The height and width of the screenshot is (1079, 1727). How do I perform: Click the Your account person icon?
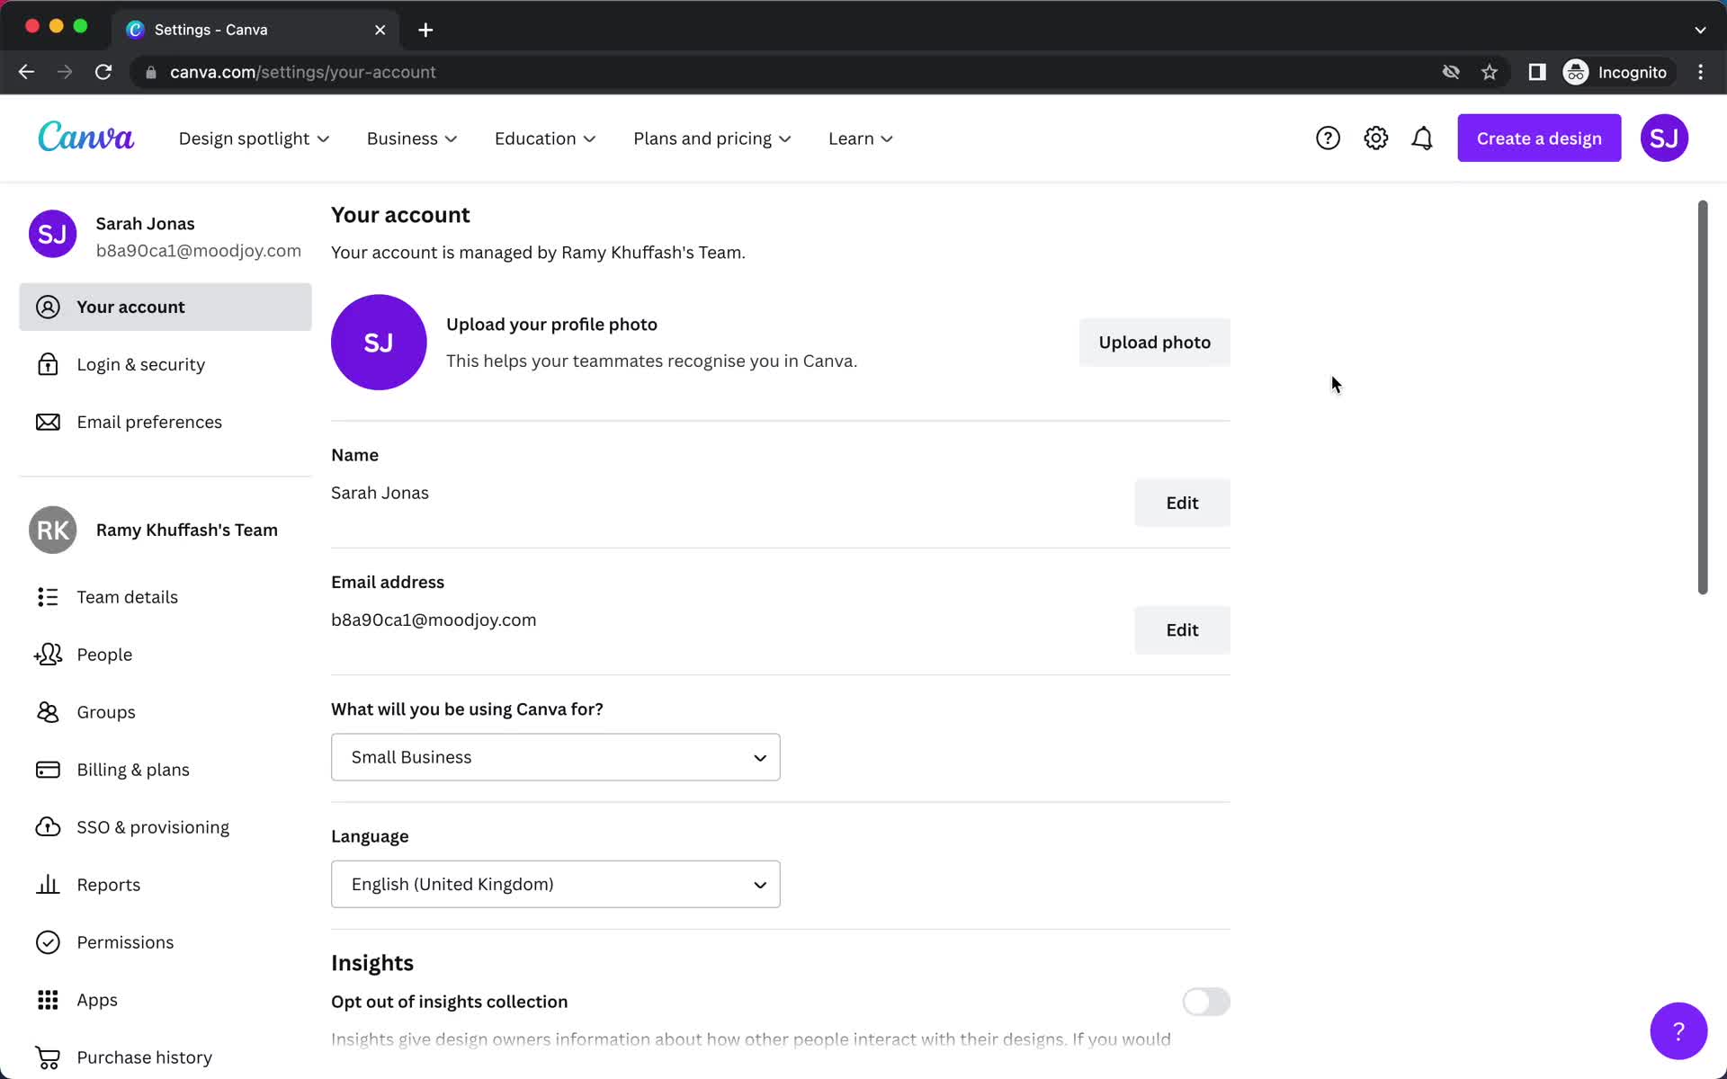(x=48, y=307)
